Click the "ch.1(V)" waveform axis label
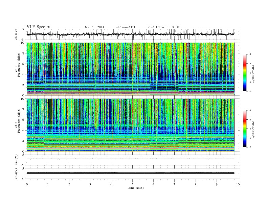Image resolution: width=268 pixels, height=207 pixels. tap(16, 34)
